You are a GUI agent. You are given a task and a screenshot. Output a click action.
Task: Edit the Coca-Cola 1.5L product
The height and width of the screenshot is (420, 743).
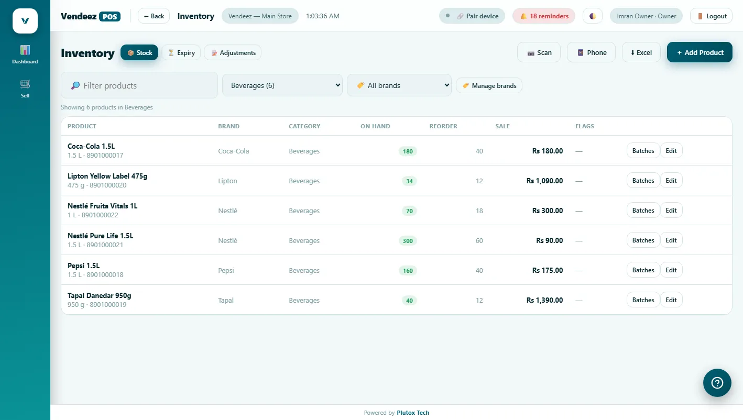[671, 151]
